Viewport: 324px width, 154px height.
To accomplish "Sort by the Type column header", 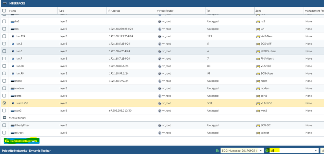I will [82, 11].
